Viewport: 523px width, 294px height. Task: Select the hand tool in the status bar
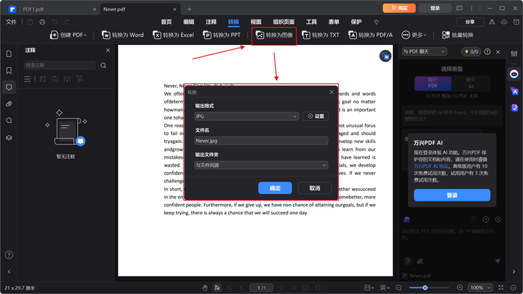205,287
